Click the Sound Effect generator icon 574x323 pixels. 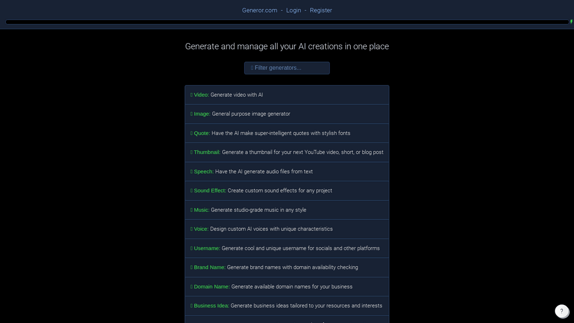(191, 190)
